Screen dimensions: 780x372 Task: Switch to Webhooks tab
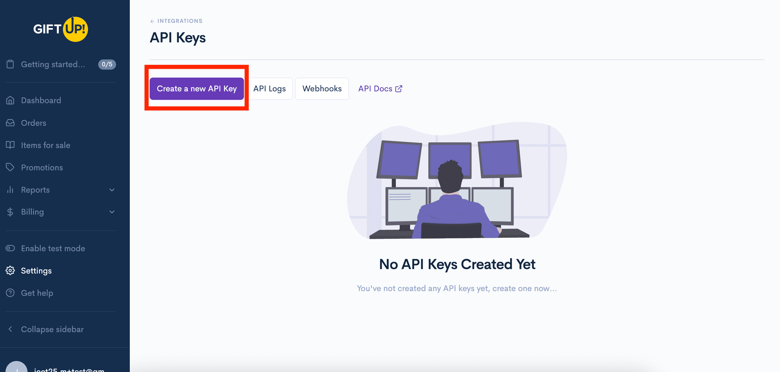(322, 89)
